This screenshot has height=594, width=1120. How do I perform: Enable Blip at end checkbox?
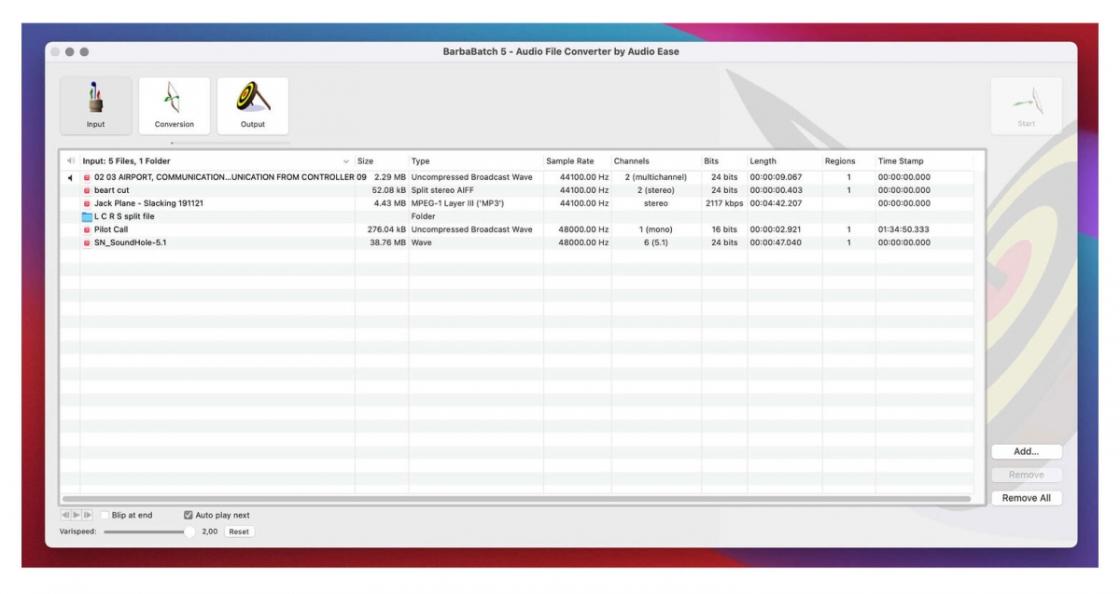pyautogui.click(x=105, y=515)
